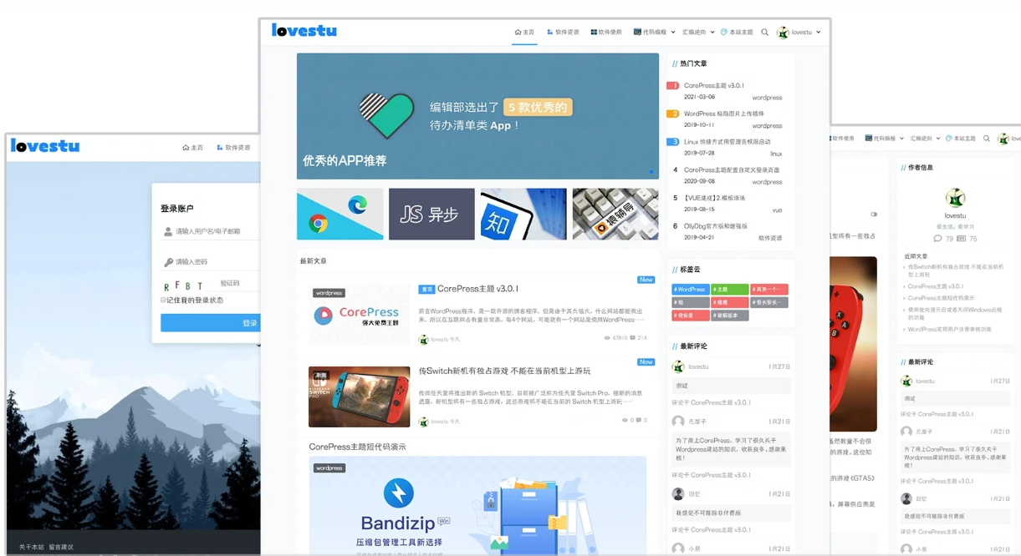This screenshot has height=556, width=1021.
Task: Click the RFBT captcha image to refresh
Action: (x=185, y=285)
